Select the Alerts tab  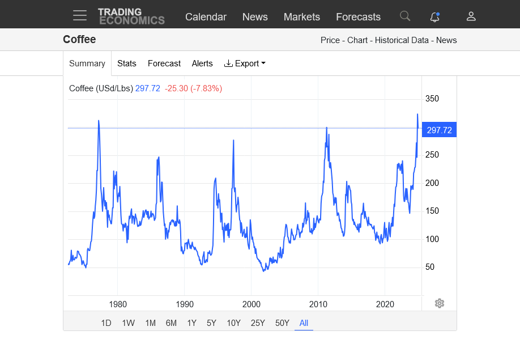pyautogui.click(x=202, y=63)
